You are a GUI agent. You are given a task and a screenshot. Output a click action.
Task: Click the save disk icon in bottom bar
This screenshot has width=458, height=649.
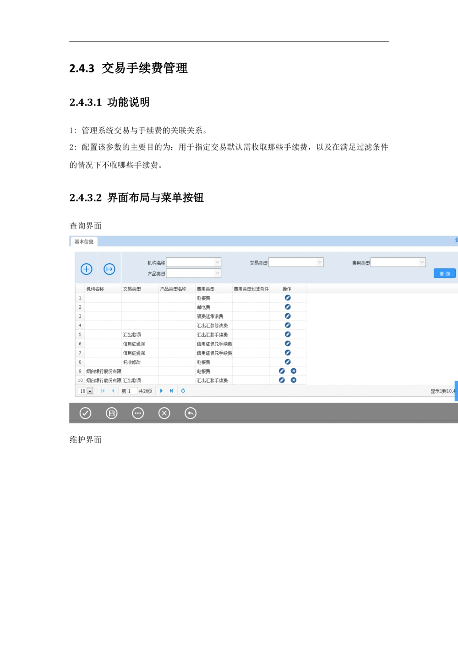click(112, 413)
